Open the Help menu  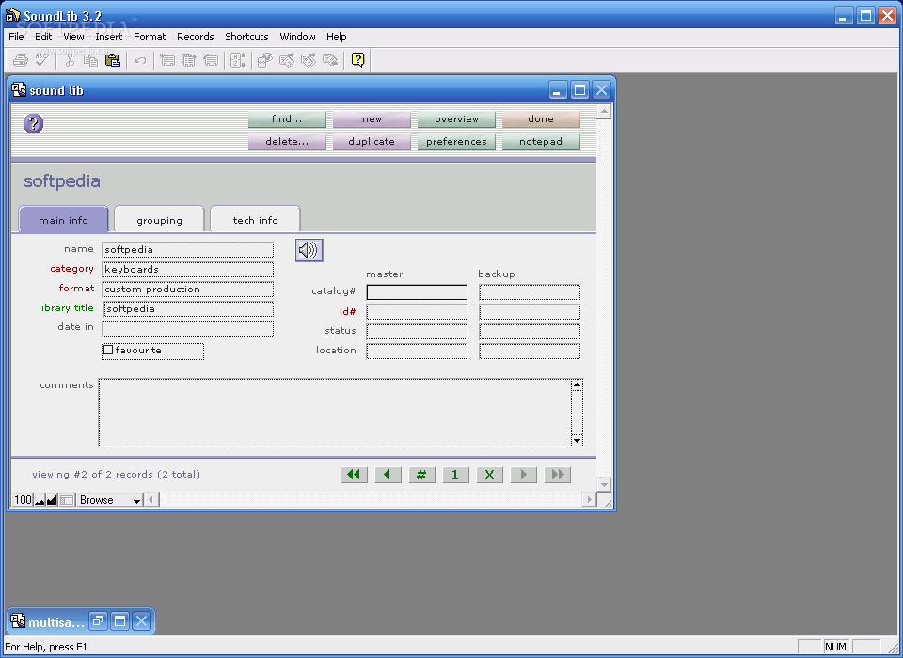337,37
